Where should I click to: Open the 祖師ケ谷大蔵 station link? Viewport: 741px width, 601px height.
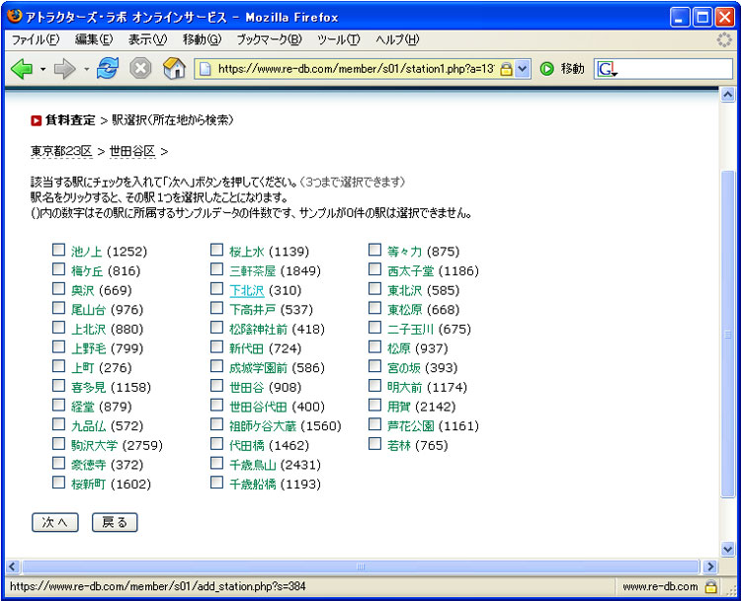pos(263,426)
